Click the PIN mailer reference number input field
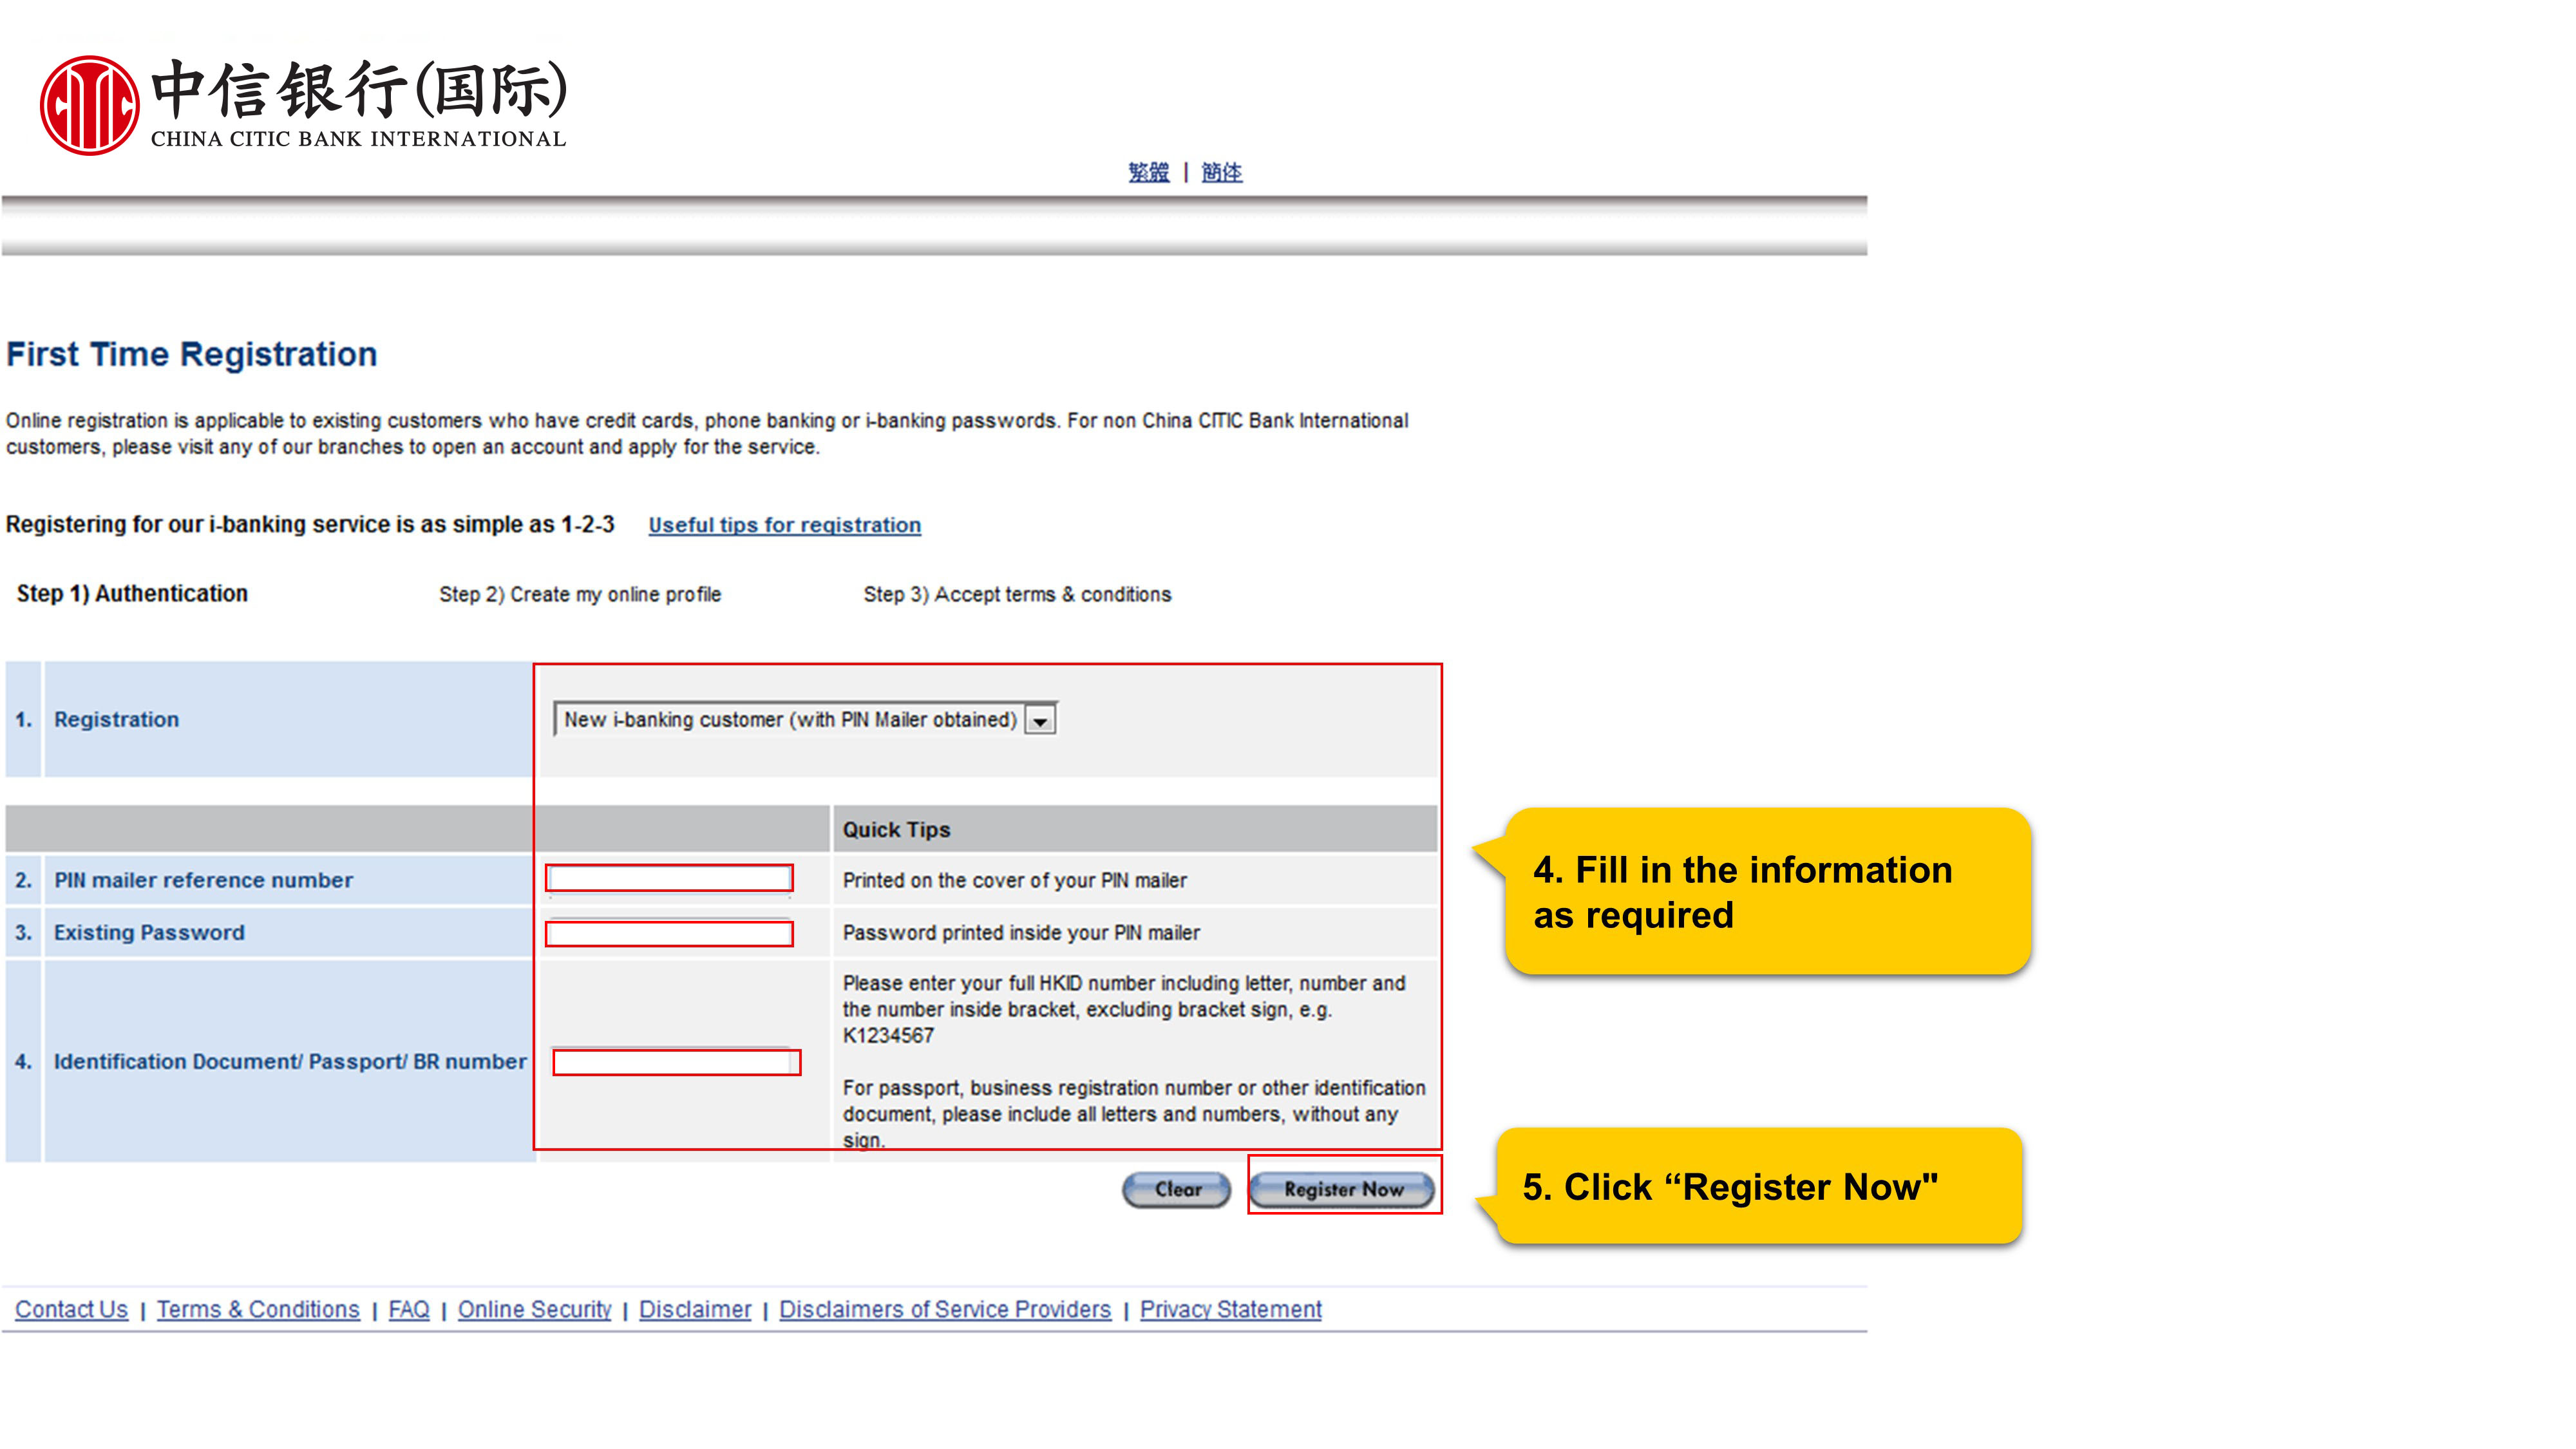 tap(676, 879)
